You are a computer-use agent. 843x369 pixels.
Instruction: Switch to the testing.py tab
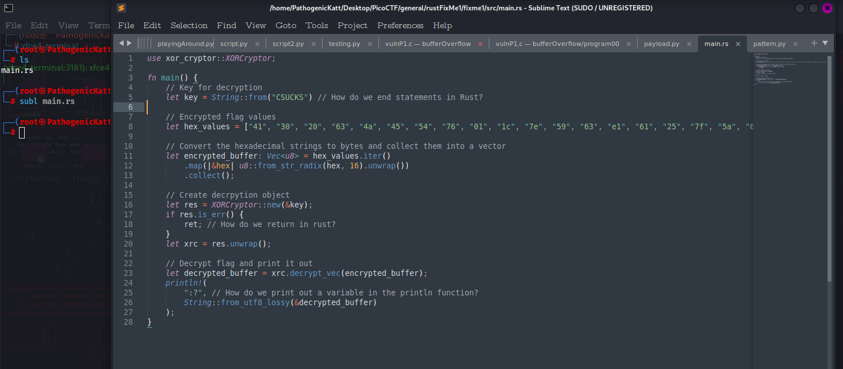(344, 44)
